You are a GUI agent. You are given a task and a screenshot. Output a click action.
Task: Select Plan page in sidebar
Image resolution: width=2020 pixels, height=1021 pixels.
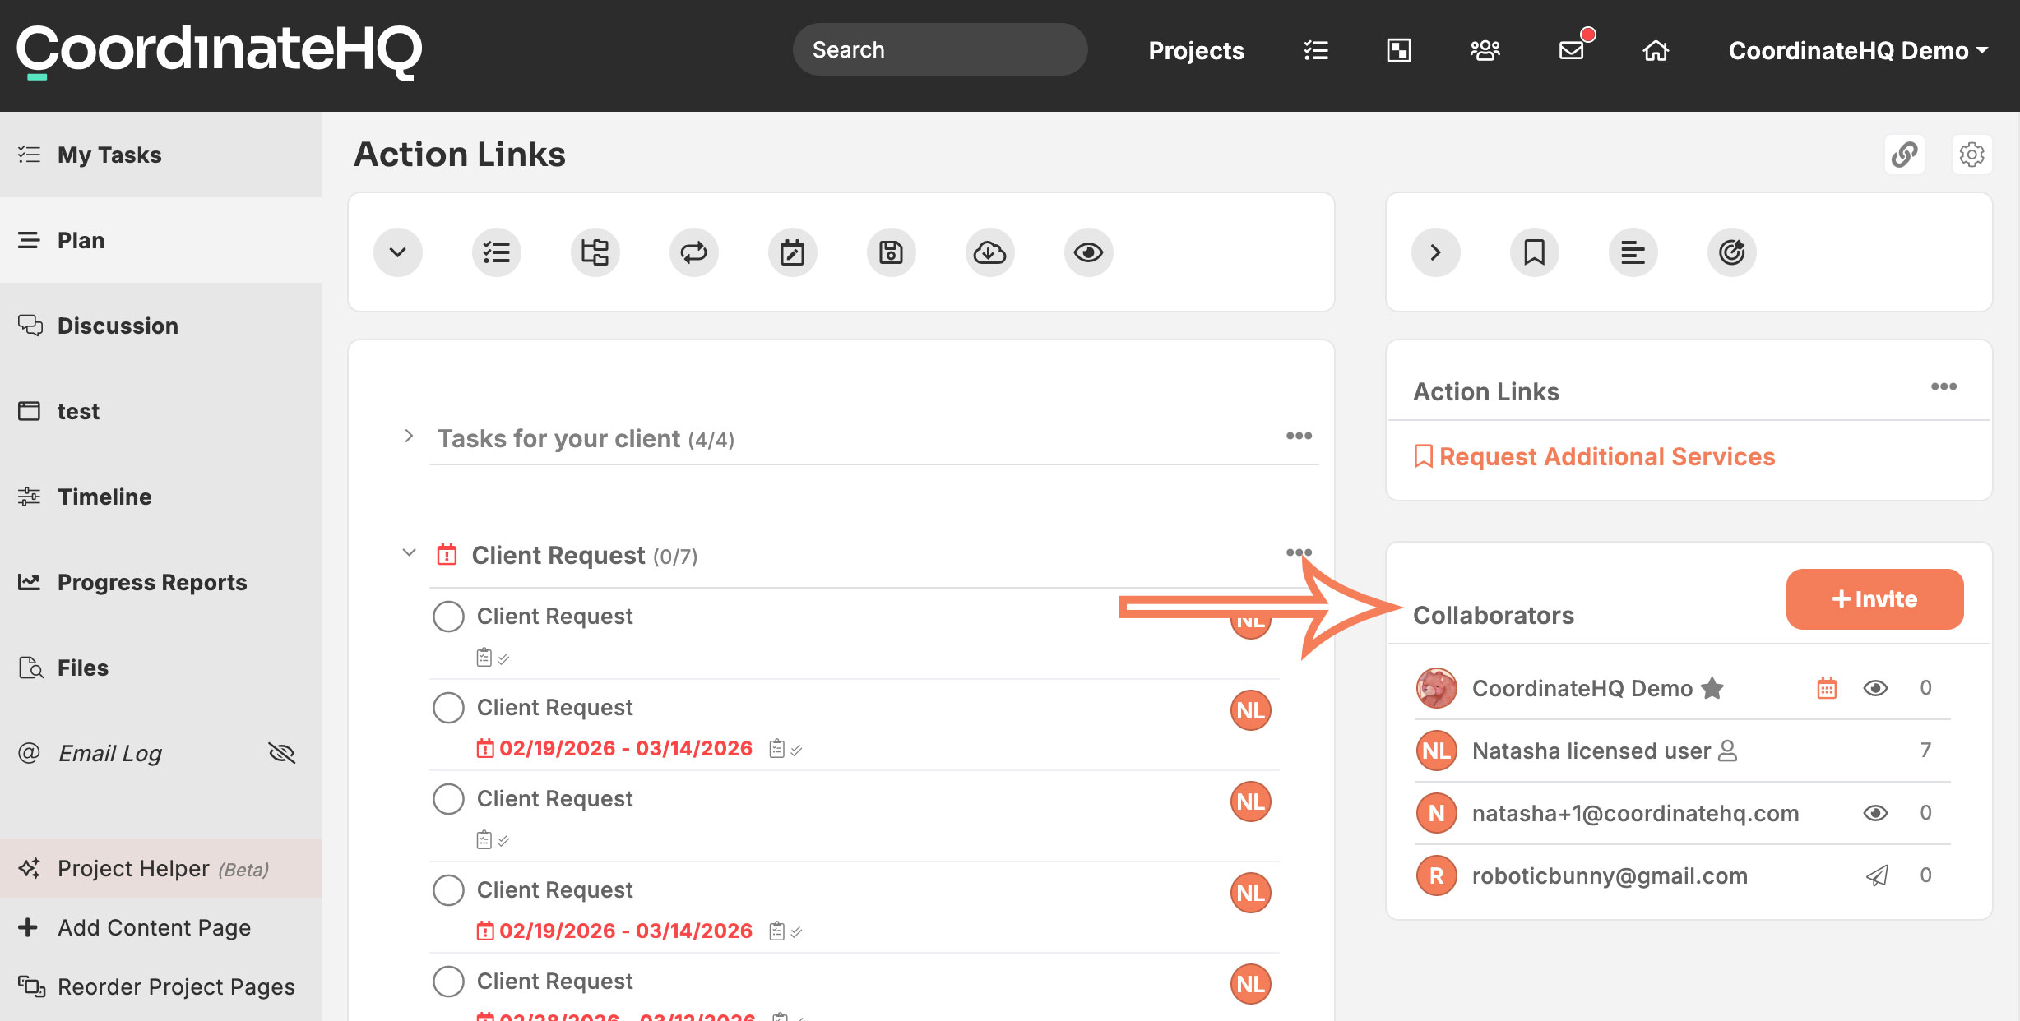[x=161, y=240]
